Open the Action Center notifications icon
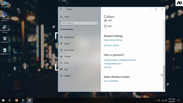183x103 pixels. (x=178, y=100)
